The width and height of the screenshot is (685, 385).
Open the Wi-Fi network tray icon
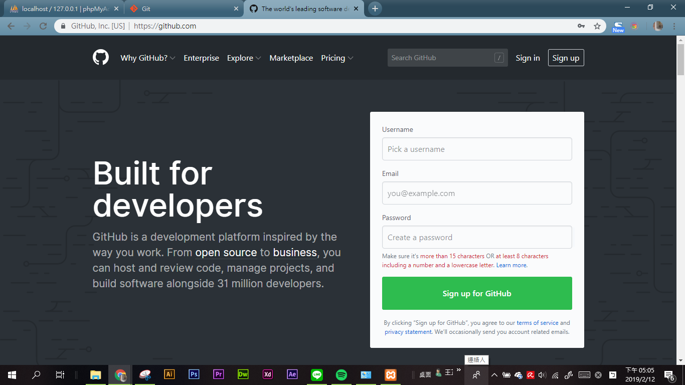[x=555, y=374]
